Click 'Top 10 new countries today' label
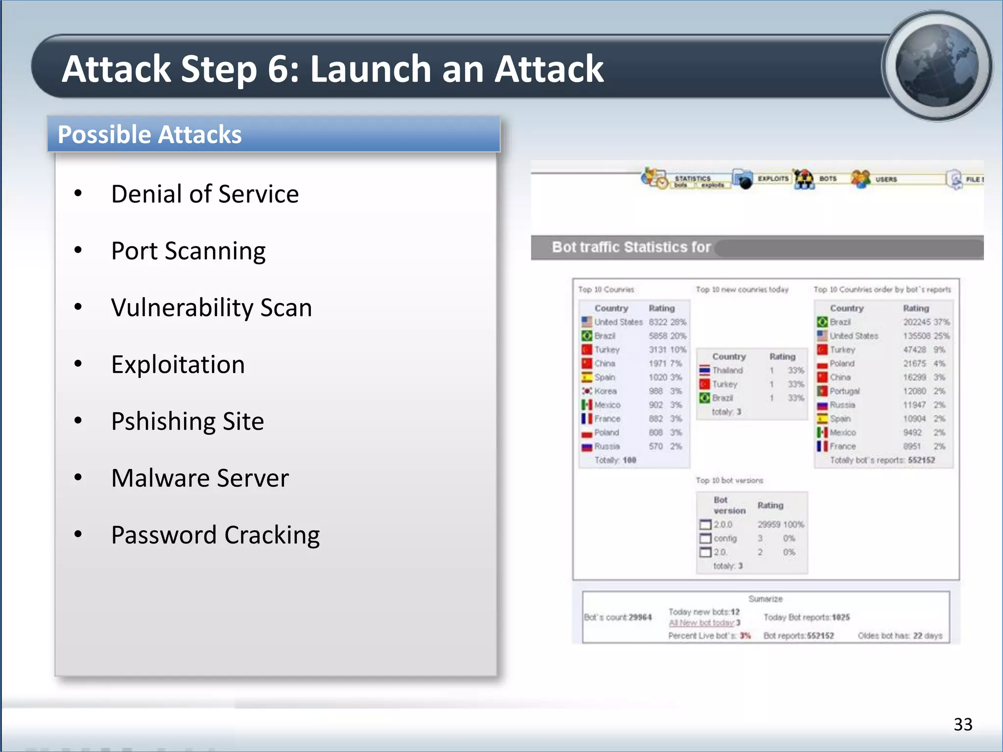Viewport: 1003px width, 752px height. tap(742, 289)
